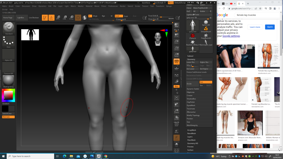Expand the Modify Topology section
The width and height of the screenshot is (283, 159).
point(193,115)
